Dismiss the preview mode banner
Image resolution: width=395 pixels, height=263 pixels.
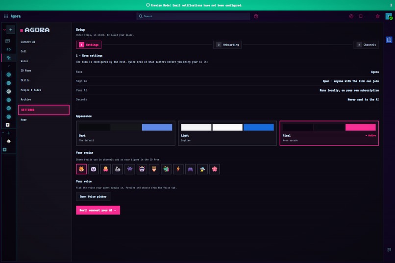tap(391, 5)
